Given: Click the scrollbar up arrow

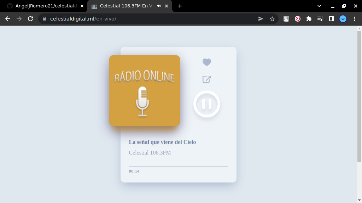Looking at the screenshot, I should click(x=359, y=29).
